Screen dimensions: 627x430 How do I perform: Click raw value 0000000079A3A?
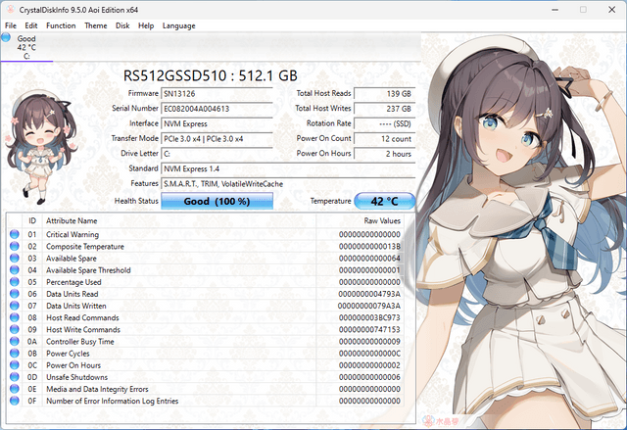(369, 306)
